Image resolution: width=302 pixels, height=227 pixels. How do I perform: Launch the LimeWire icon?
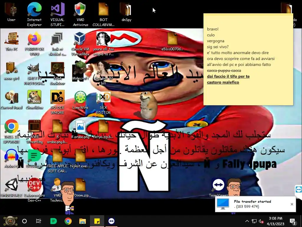(x=80, y=98)
